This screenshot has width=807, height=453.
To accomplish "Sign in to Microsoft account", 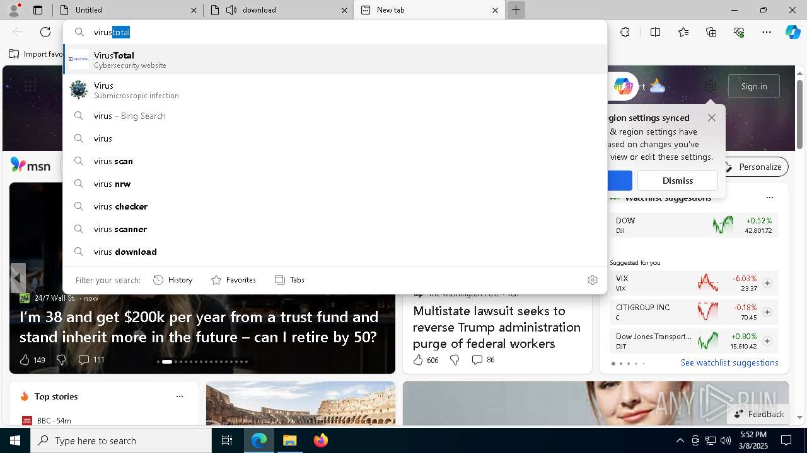I will click(754, 86).
